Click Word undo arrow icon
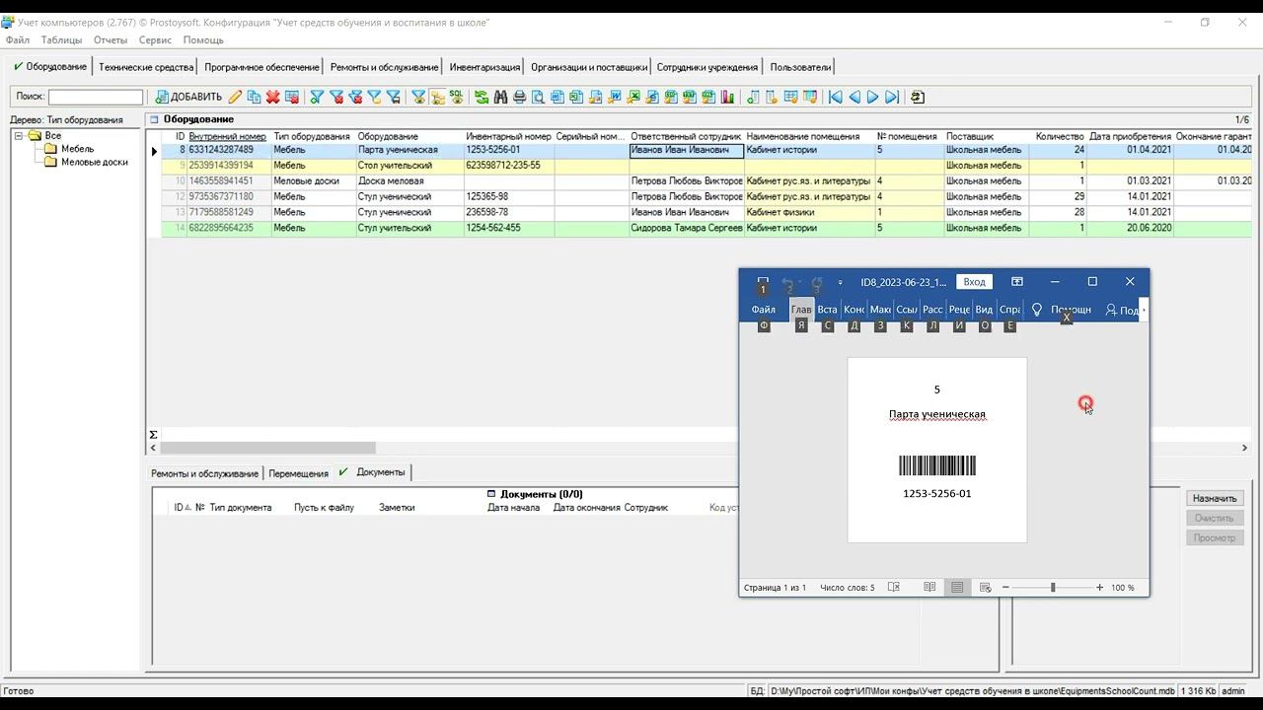The height and width of the screenshot is (710, 1263). pyautogui.click(x=787, y=283)
